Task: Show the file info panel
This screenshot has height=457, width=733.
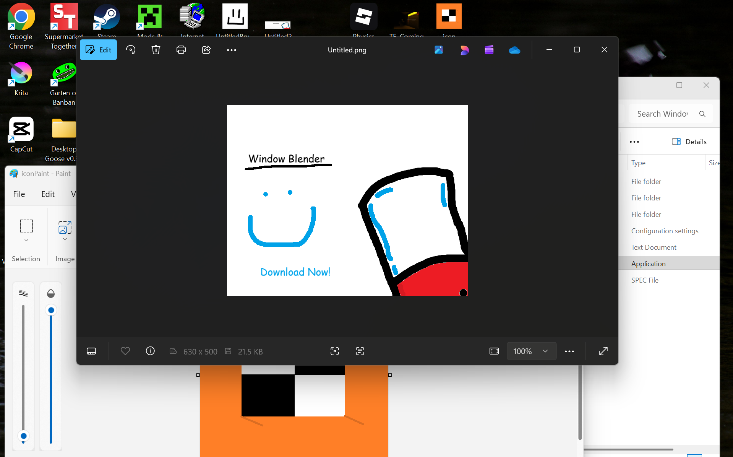Action: coord(150,351)
